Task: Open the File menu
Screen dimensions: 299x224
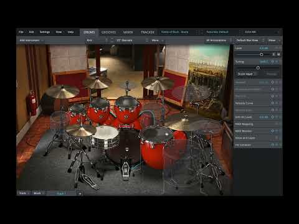Action: point(21,32)
